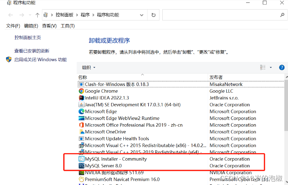Click into the search box
Screen dimensions: 288x185
click(221, 15)
